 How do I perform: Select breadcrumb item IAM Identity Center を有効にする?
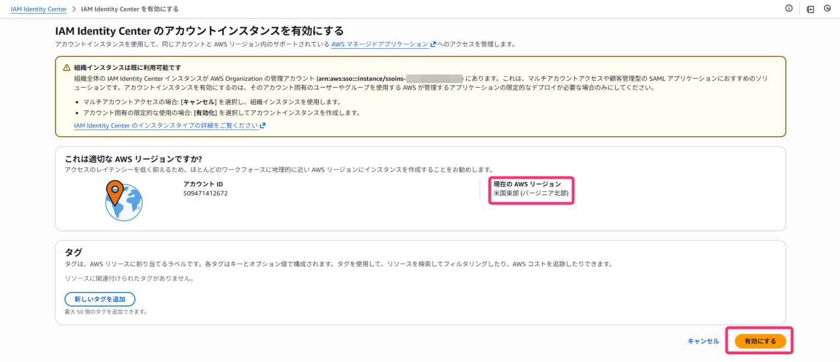pyautogui.click(x=130, y=9)
